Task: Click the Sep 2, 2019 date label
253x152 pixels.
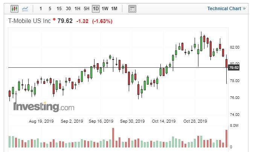Action: coord(72,121)
